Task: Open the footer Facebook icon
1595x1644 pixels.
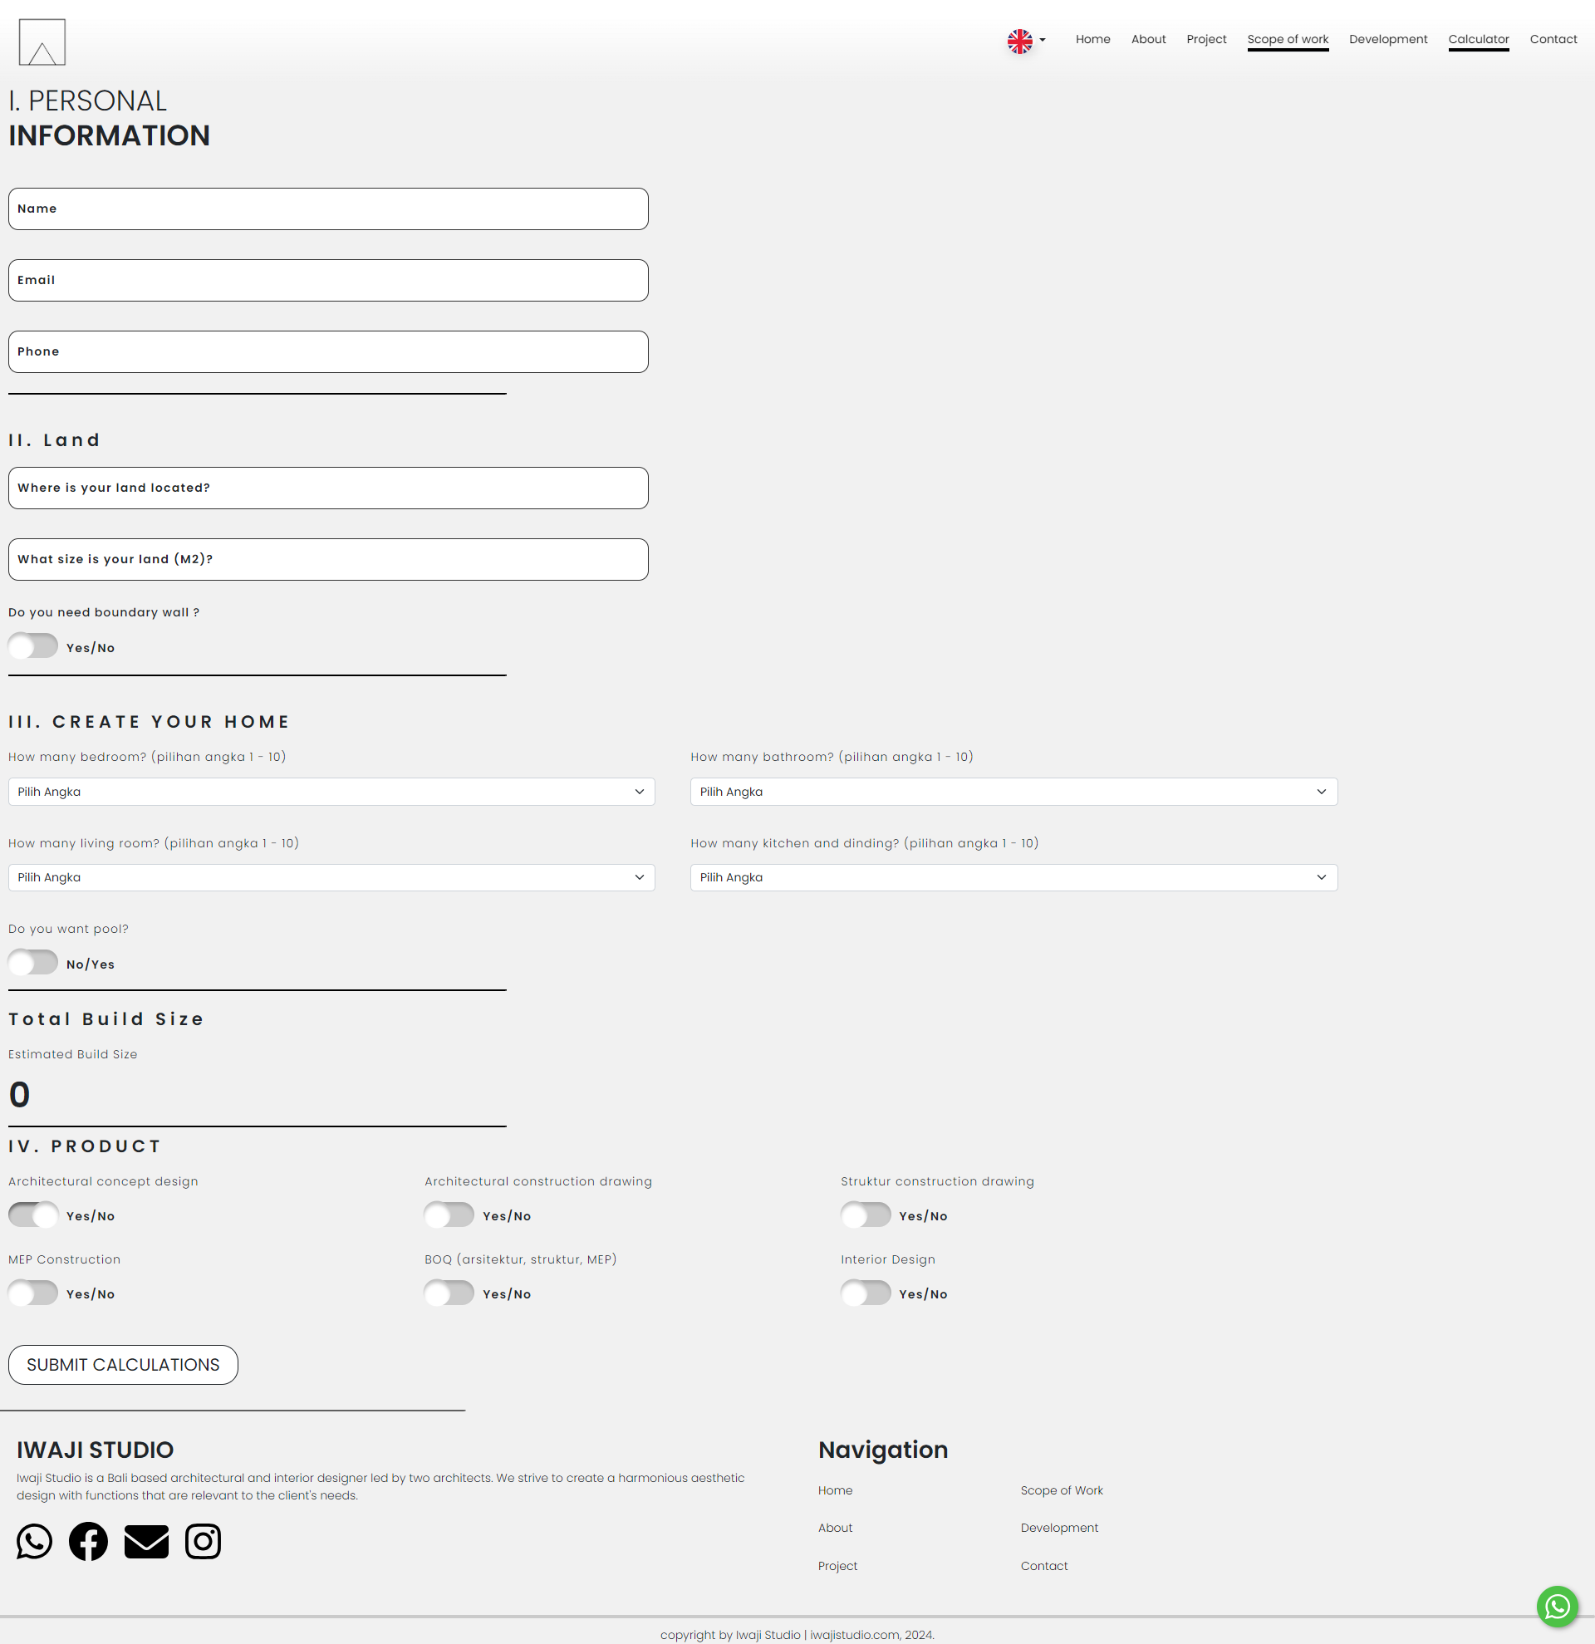Action: 88,1542
